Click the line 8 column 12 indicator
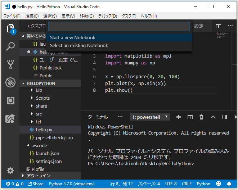Image resolution: width=238 pixels, height=190 pixels. (x=121, y=184)
